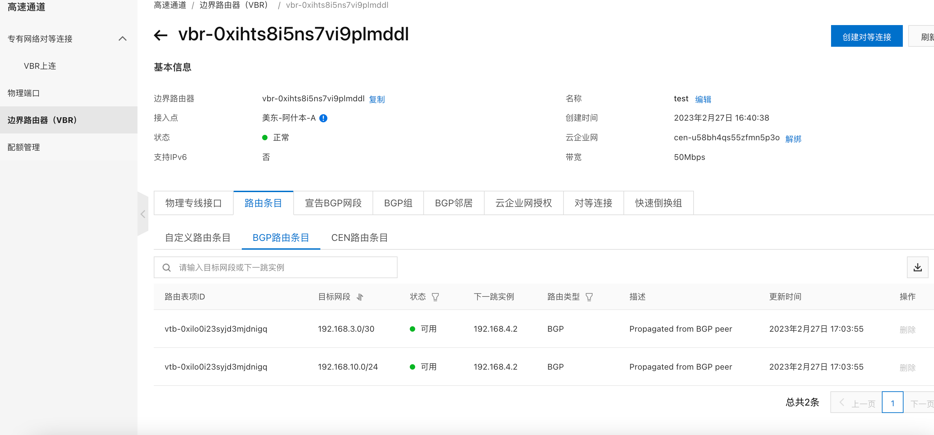
Task: Click 删除 for route 192.168.3.0/30
Action: coord(907,329)
